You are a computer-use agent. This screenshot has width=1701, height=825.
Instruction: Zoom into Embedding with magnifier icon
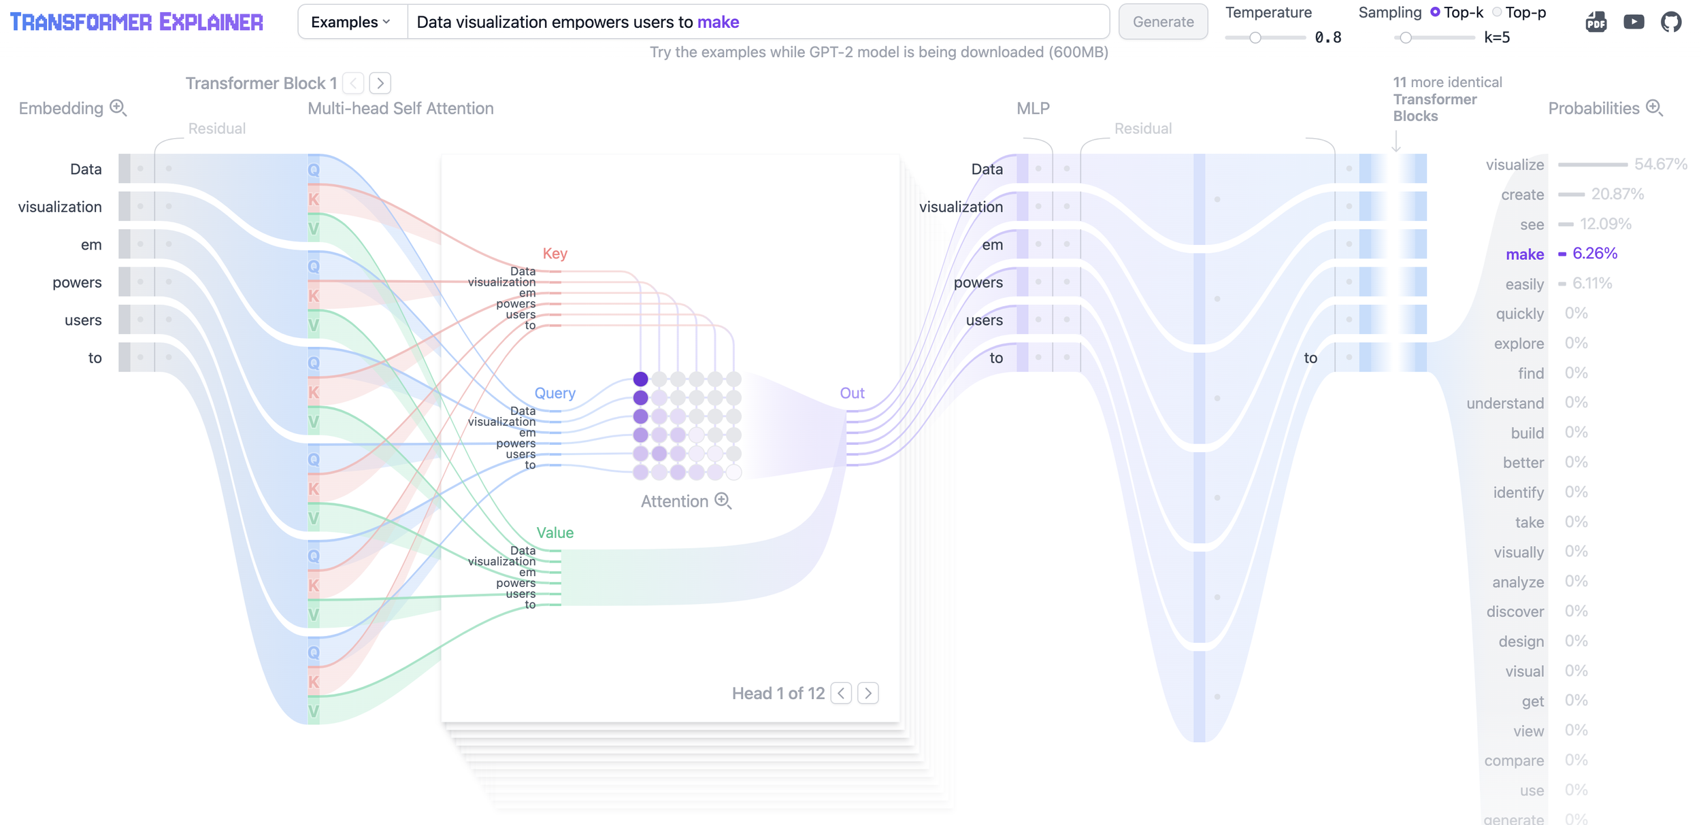point(118,108)
